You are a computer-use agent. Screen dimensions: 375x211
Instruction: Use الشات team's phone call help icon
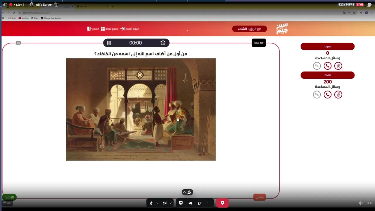pyautogui.click(x=328, y=95)
